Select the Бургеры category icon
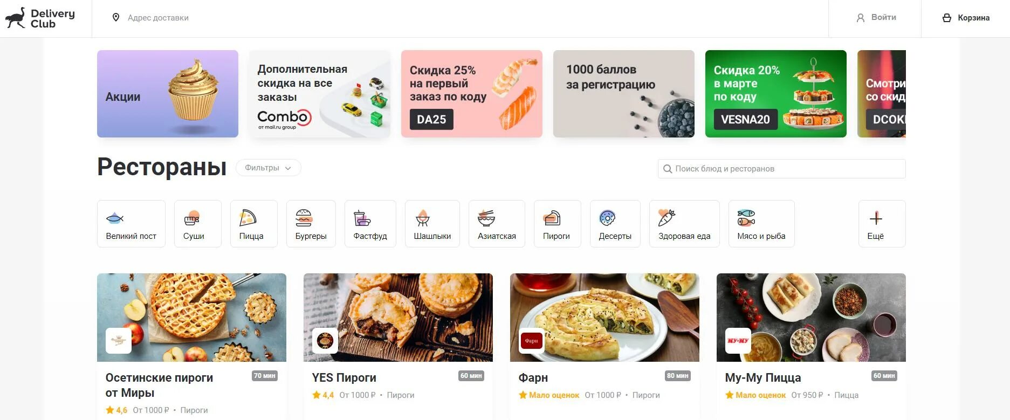This screenshot has width=1010, height=420. (x=304, y=218)
